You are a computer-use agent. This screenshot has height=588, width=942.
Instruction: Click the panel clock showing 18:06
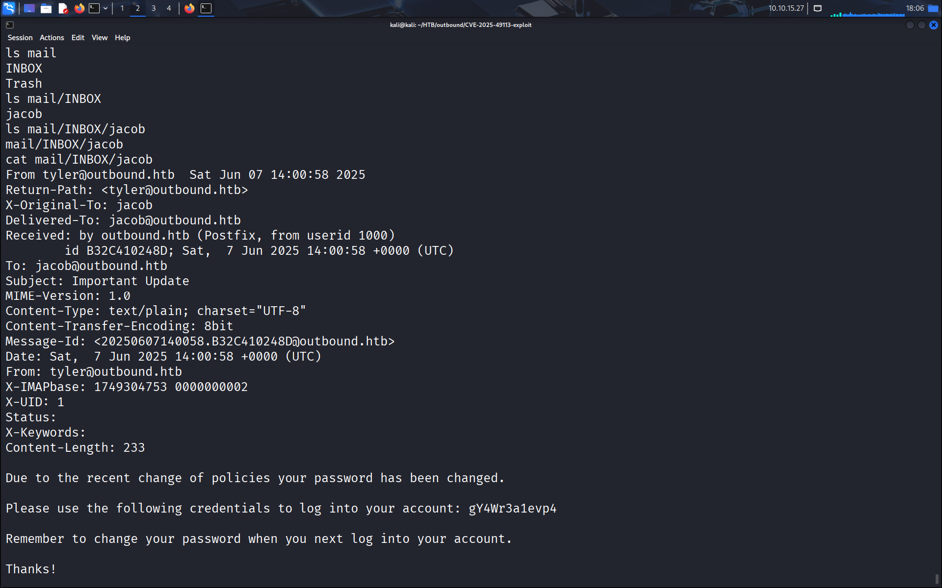point(915,8)
